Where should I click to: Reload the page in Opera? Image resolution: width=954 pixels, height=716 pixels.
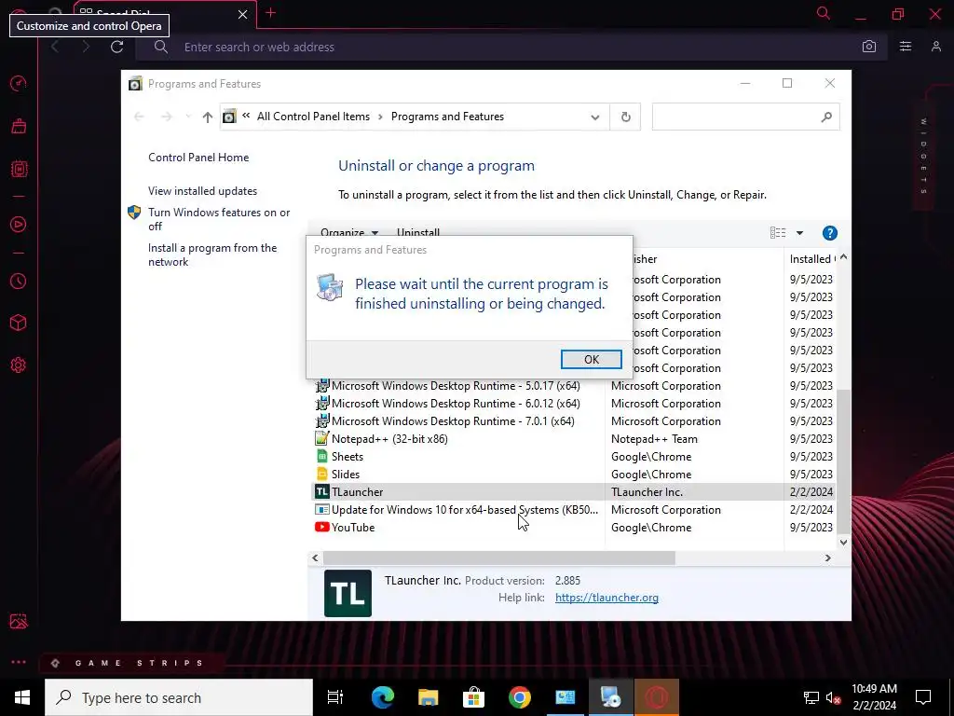pos(116,47)
